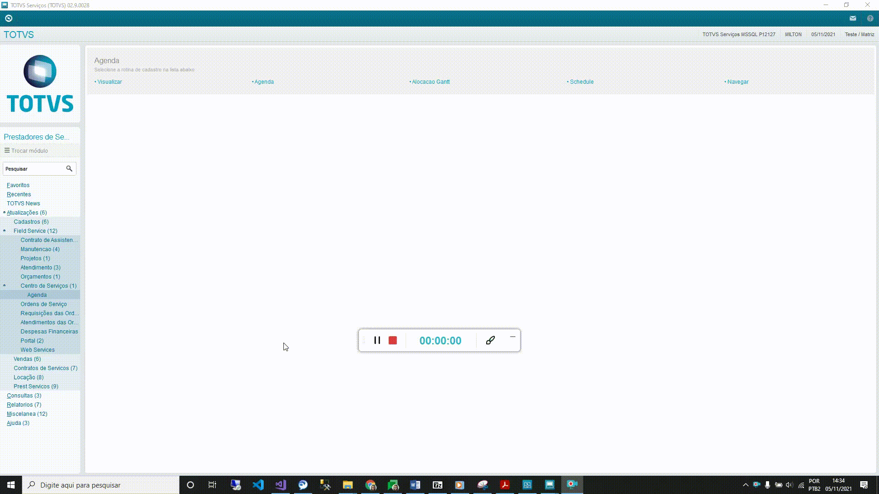Image resolution: width=879 pixels, height=494 pixels.
Task: Launch Visual Studio Code from taskbar
Action: click(x=258, y=485)
